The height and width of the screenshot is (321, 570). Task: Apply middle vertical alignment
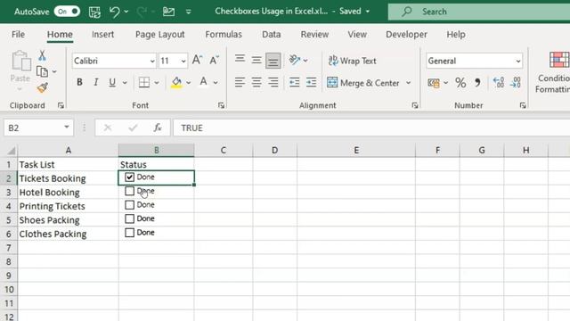click(x=256, y=60)
